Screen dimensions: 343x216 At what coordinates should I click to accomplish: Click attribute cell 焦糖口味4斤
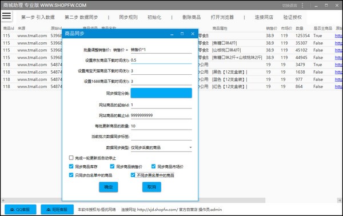[x=225, y=43]
